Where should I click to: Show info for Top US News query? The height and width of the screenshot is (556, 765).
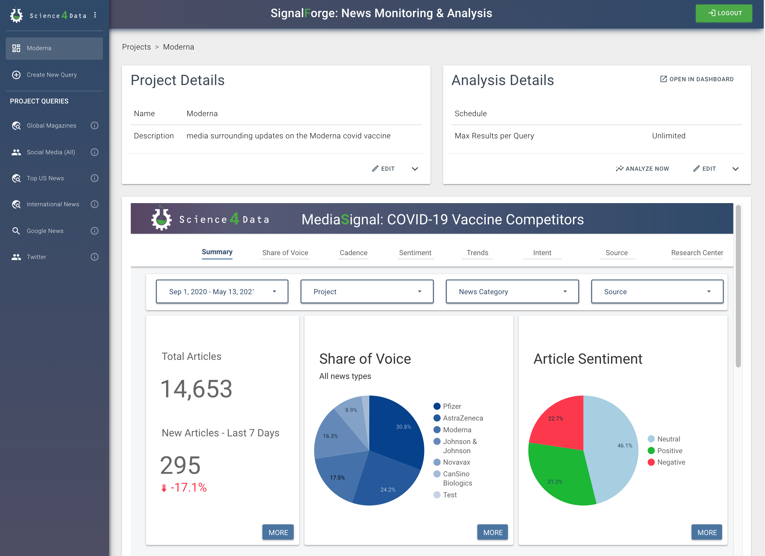[x=95, y=178]
